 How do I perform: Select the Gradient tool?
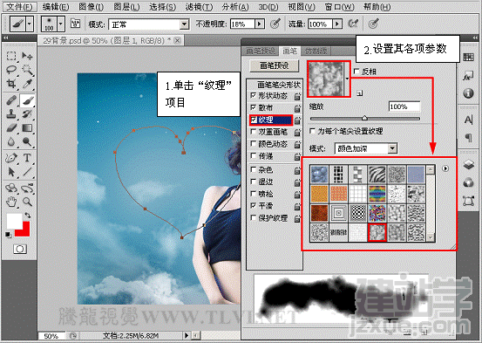[x=27, y=127]
